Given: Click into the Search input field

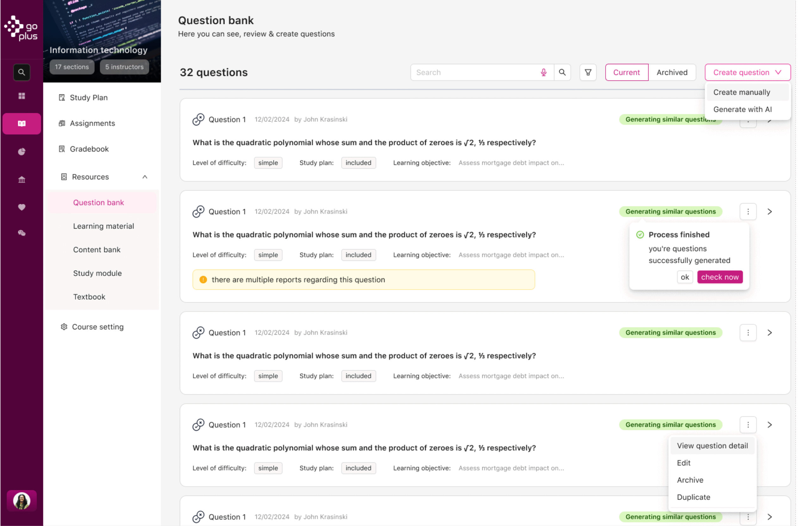Looking at the screenshot, I should pyautogui.click(x=475, y=72).
